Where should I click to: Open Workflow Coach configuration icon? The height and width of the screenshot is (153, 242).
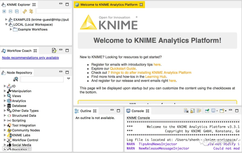pos(54,50)
